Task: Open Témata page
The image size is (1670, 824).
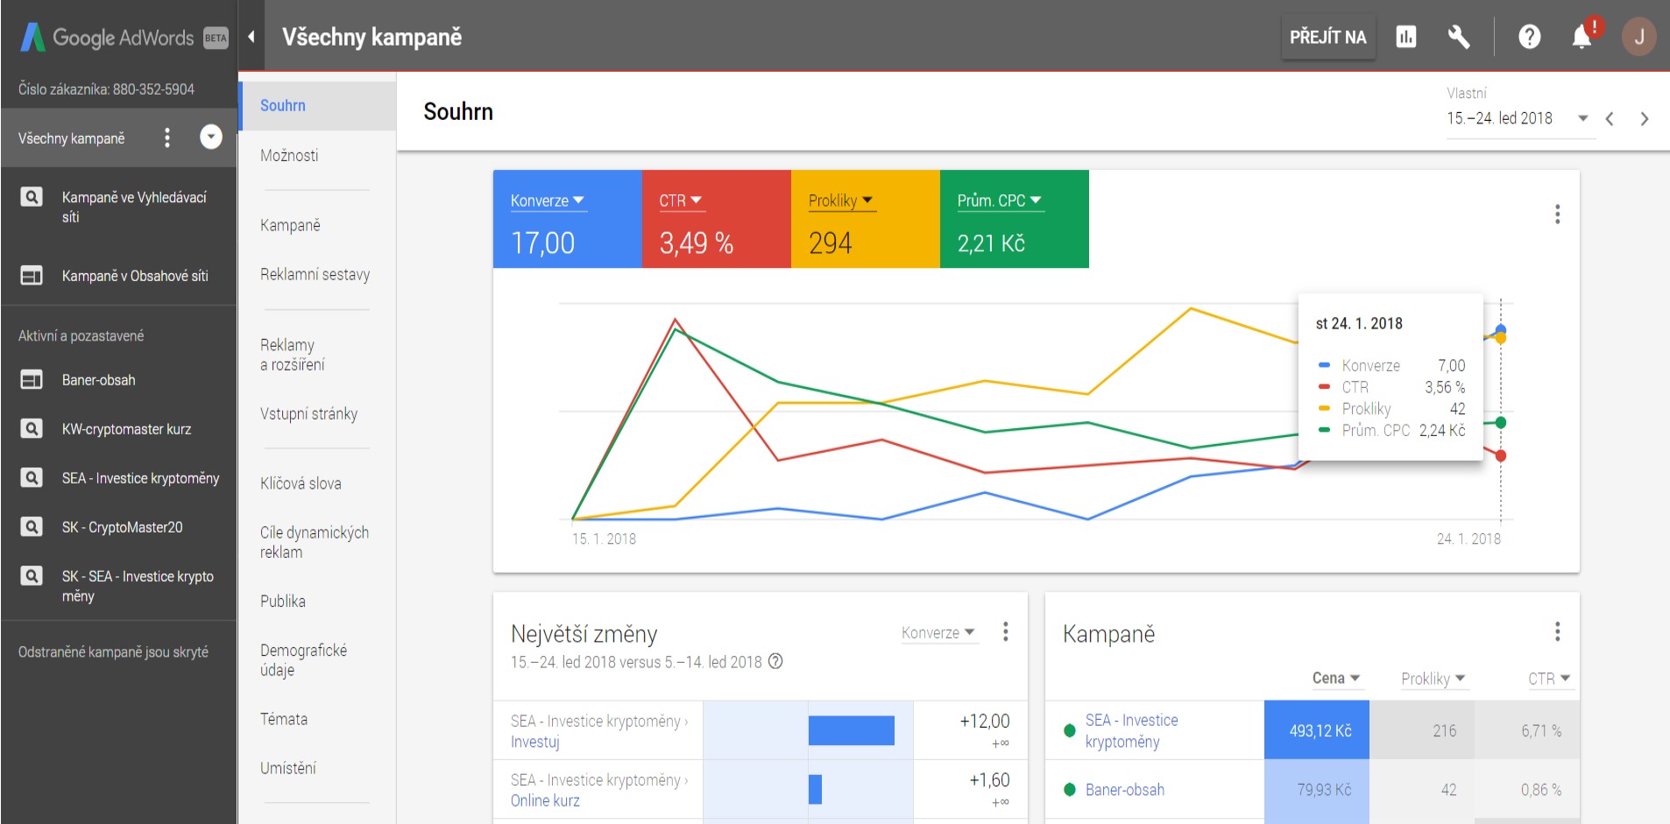Action: click(284, 719)
